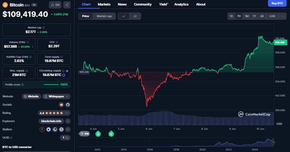This screenshot has width=290, height=152.
Task: Open the Analytics tab
Action: point(182,4)
